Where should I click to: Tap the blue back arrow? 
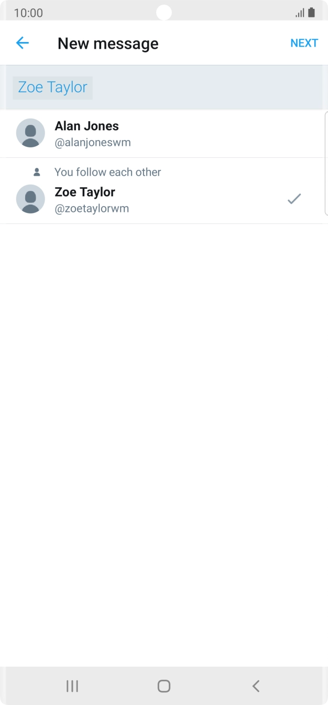coord(22,43)
